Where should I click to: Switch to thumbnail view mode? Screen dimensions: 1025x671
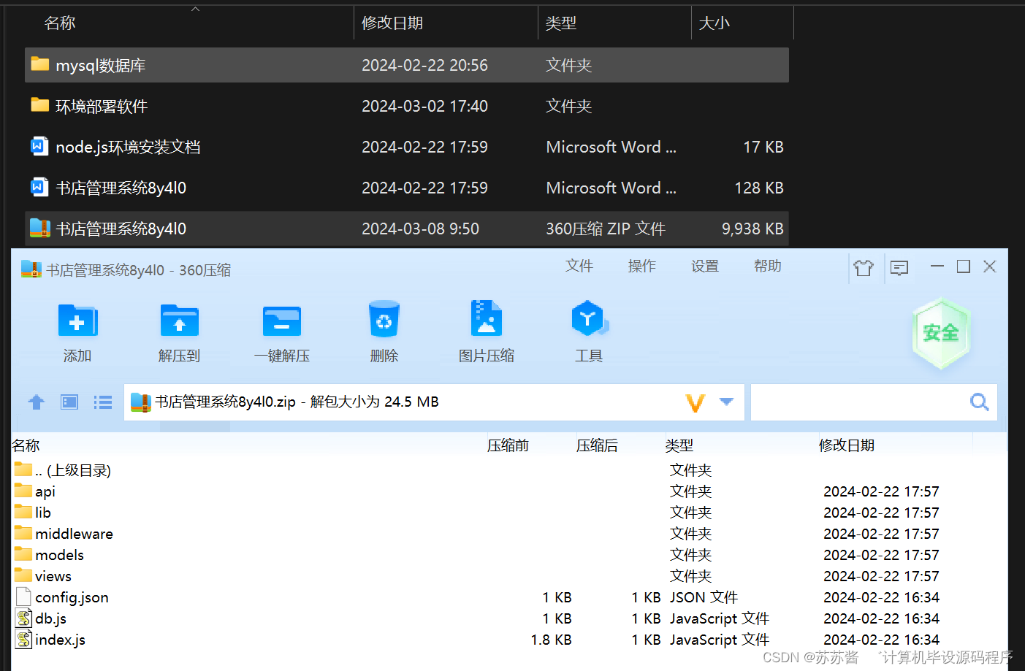point(69,402)
